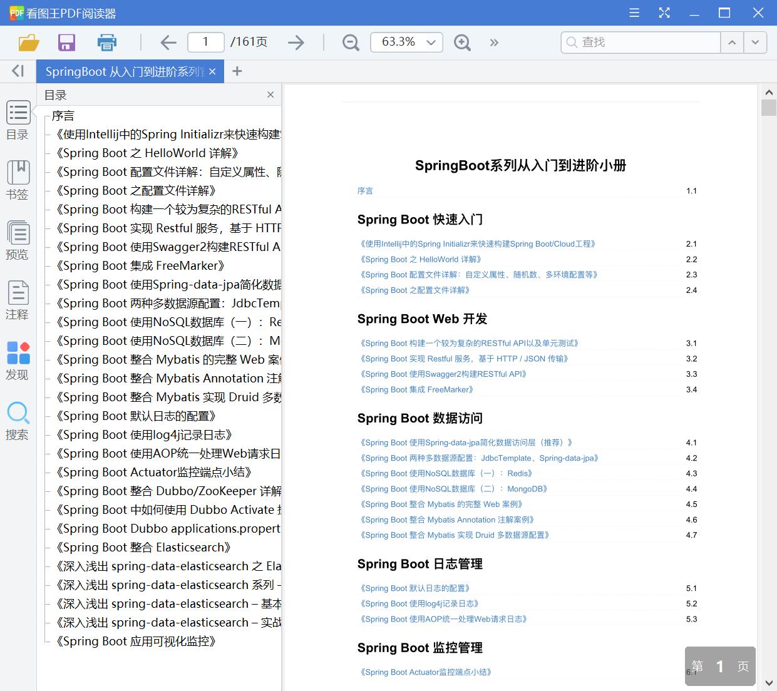
Task: Click the vertical scrollbar thumb
Action: click(769, 107)
